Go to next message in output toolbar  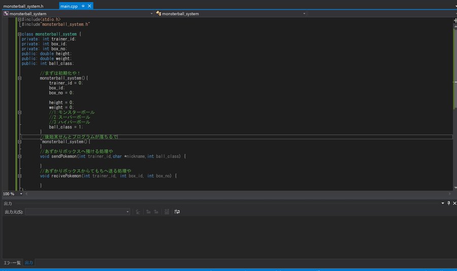pyautogui.click(x=156, y=212)
